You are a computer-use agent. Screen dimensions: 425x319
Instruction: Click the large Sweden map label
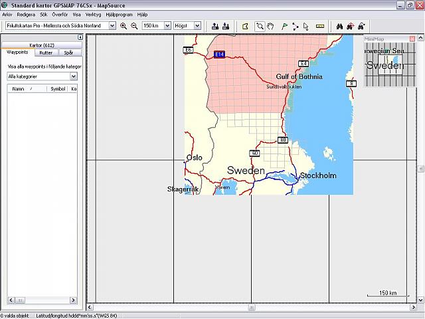pos(246,170)
